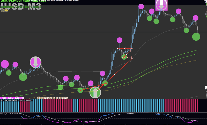Click the green circle holding red trendline handles
The height and width of the screenshot is (125, 207).
click(124, 57)
